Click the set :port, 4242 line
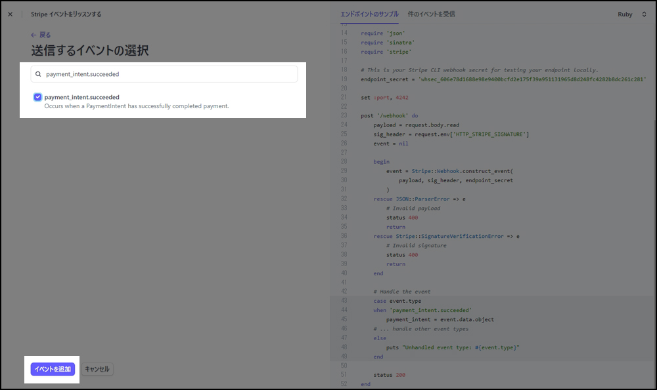The height and width of the screenshot is (390, 657). pos(384,98)
